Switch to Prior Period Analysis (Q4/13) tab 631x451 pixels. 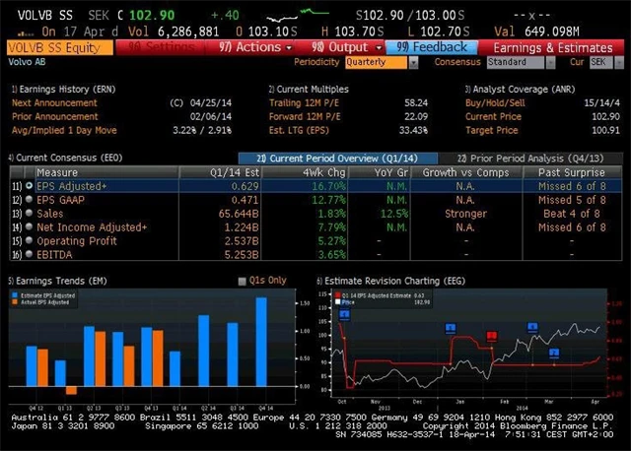(530, 159)
